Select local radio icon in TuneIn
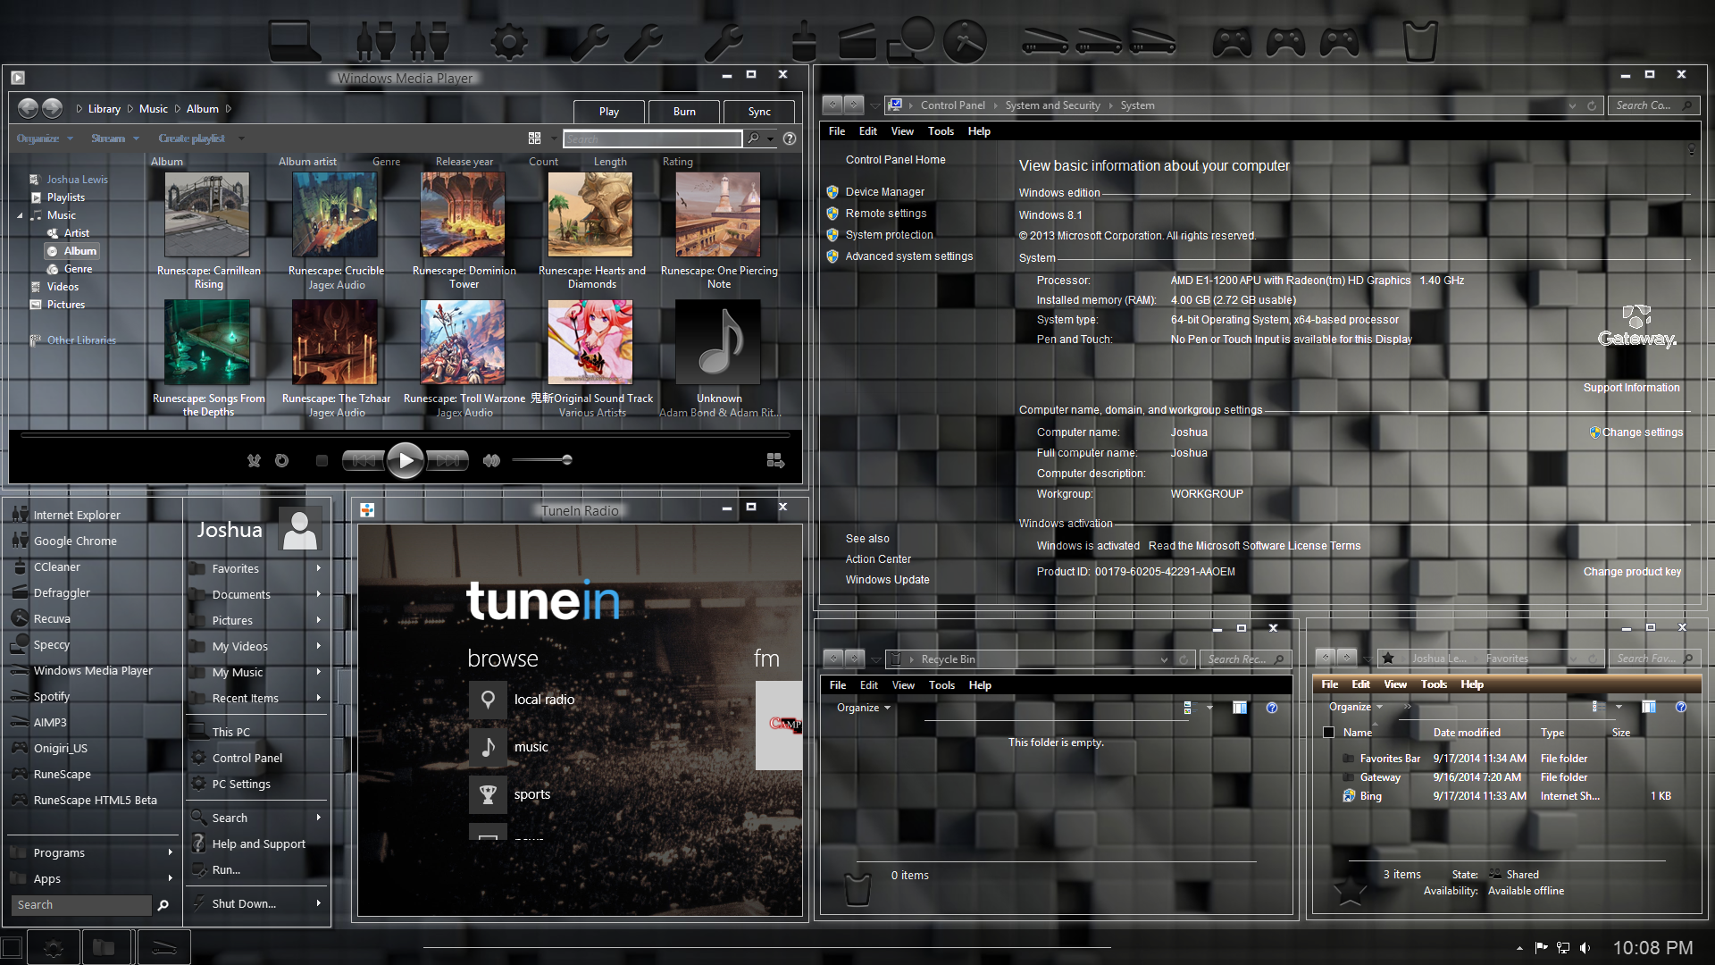The width and height of the screenshot is (1715, 965). (488, 700)
